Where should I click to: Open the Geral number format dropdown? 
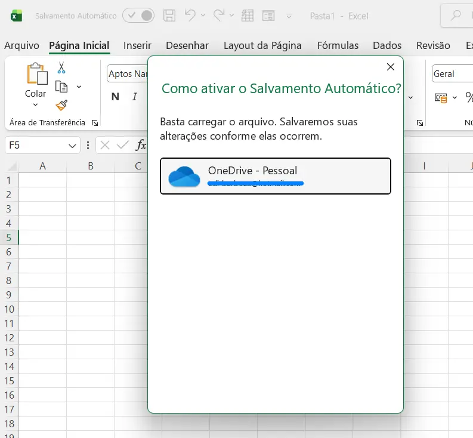tap(452, 73)
